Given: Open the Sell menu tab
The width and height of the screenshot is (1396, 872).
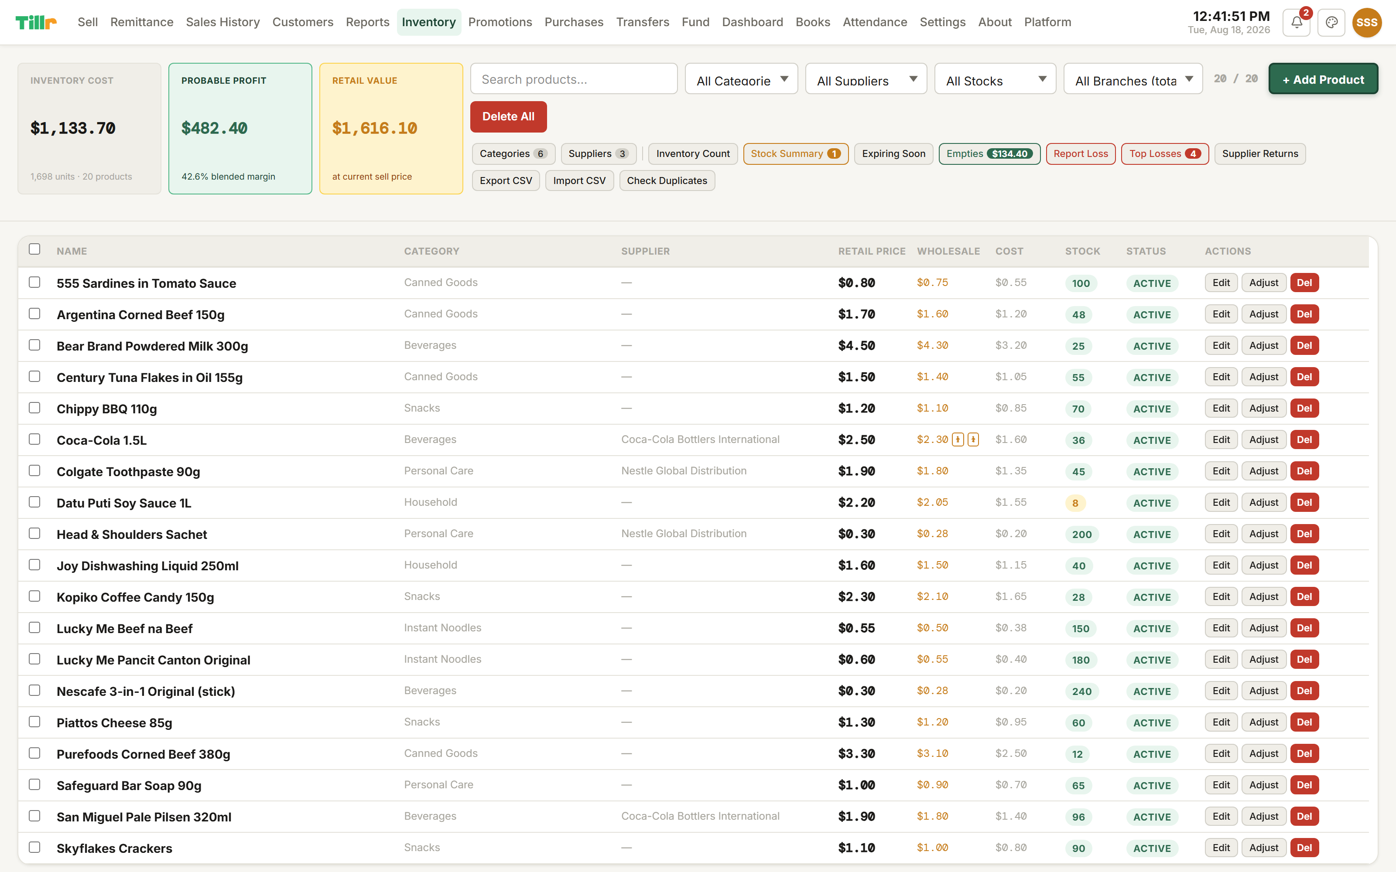Looking at the screenshot, I should (x=88, y=23).
